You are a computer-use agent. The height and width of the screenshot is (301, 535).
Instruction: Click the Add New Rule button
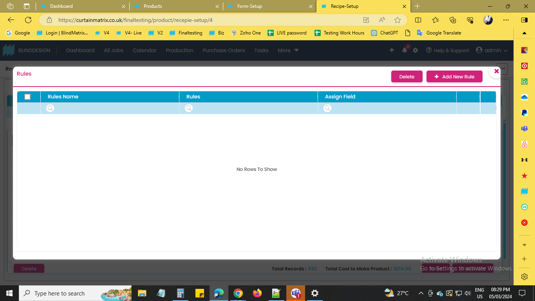point(454,77)
